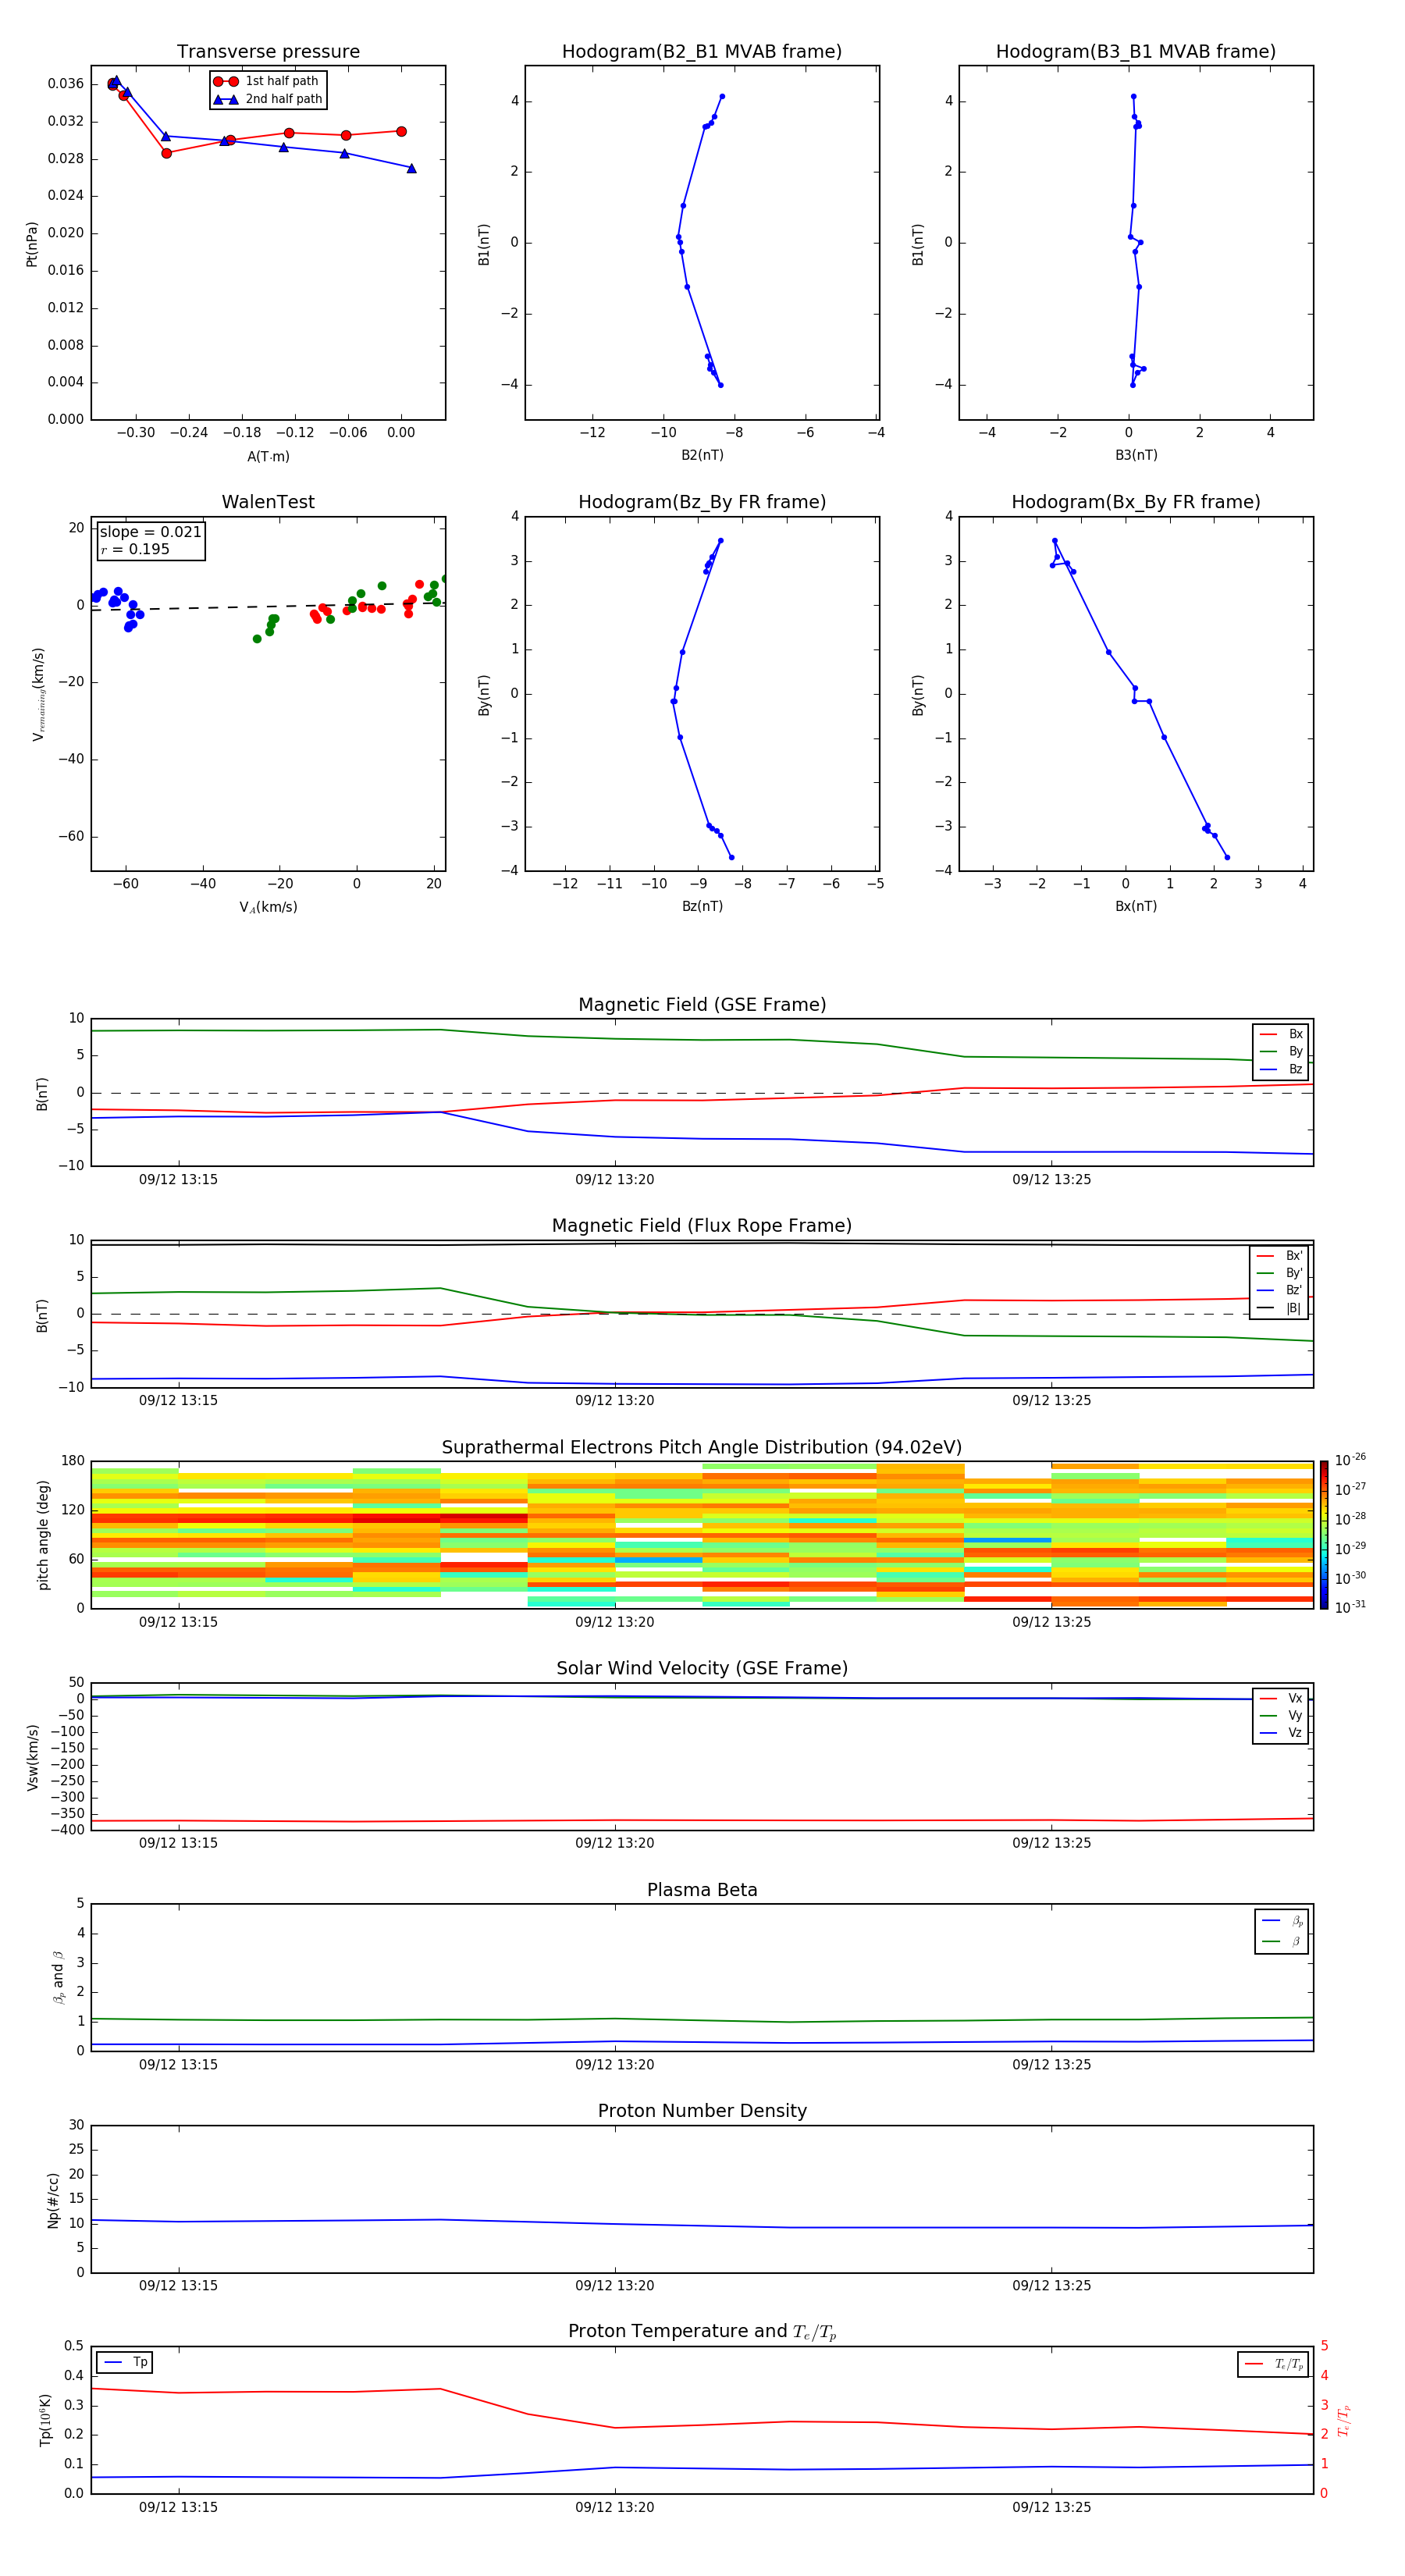Click the "Pt(nPa)" y-axis label
Screen dimensions: 1405x2576
pos(31,243)
